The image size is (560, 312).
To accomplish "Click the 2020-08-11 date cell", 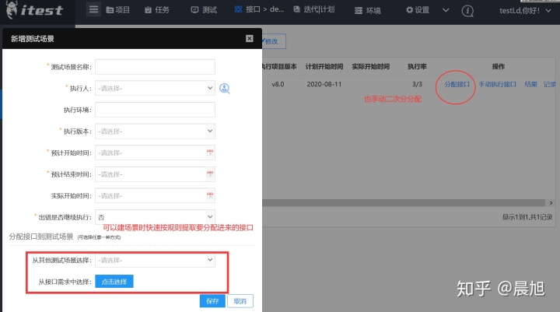I will pos(324,84).
